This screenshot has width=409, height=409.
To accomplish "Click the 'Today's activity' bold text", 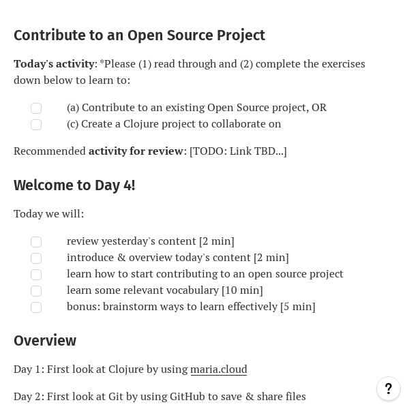I will point(54,63).
